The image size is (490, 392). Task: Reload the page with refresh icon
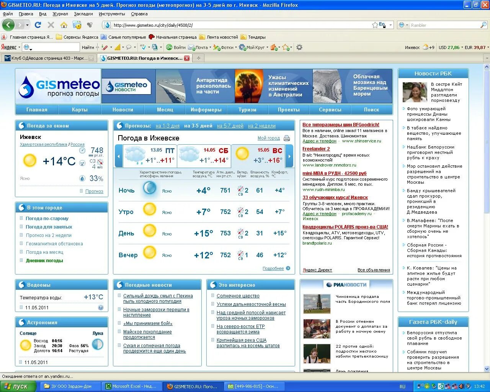pyautogui.click(x=38, y=25)
